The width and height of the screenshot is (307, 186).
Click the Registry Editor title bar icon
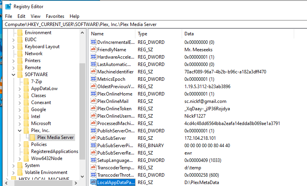(x=8, y=7)
